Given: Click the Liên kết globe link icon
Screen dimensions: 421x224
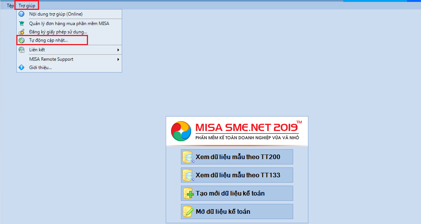Looking at the screenshot, I should 22,50.
